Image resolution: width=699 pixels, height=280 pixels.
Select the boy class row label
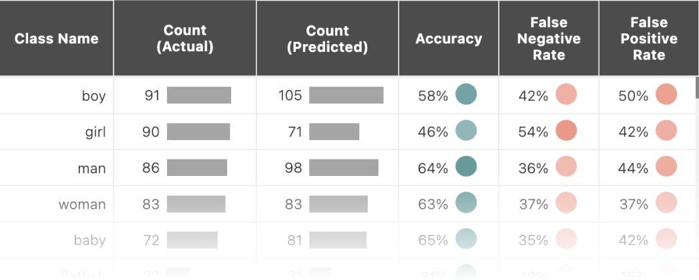tap(93, 96)
